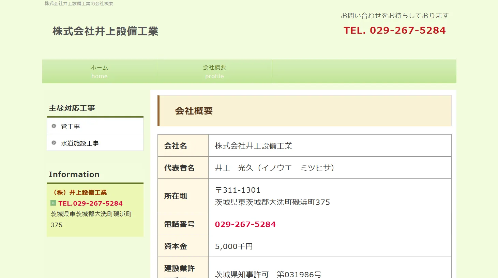Click the red phone number in the table
The image size is (498, 278).
[245, 224]
